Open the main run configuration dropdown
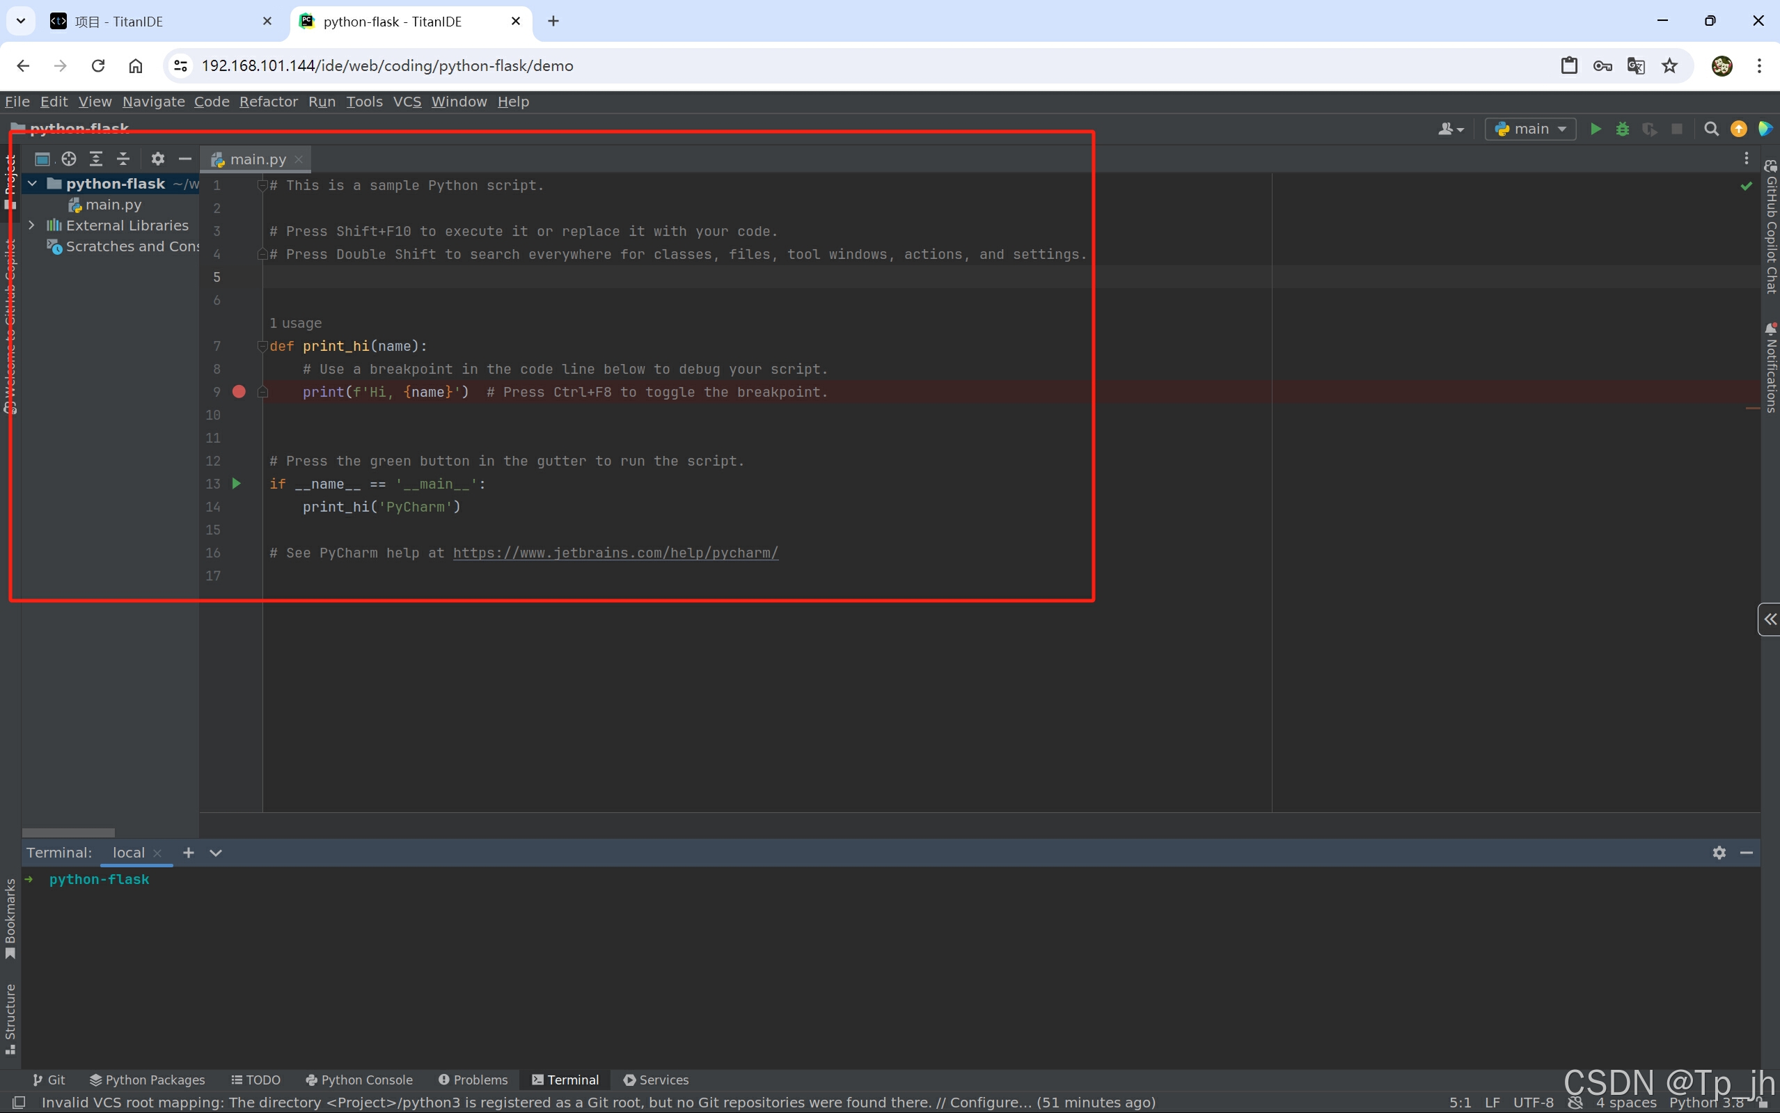Viewport: 1780px width, 1113px height. click(1531, 129)
